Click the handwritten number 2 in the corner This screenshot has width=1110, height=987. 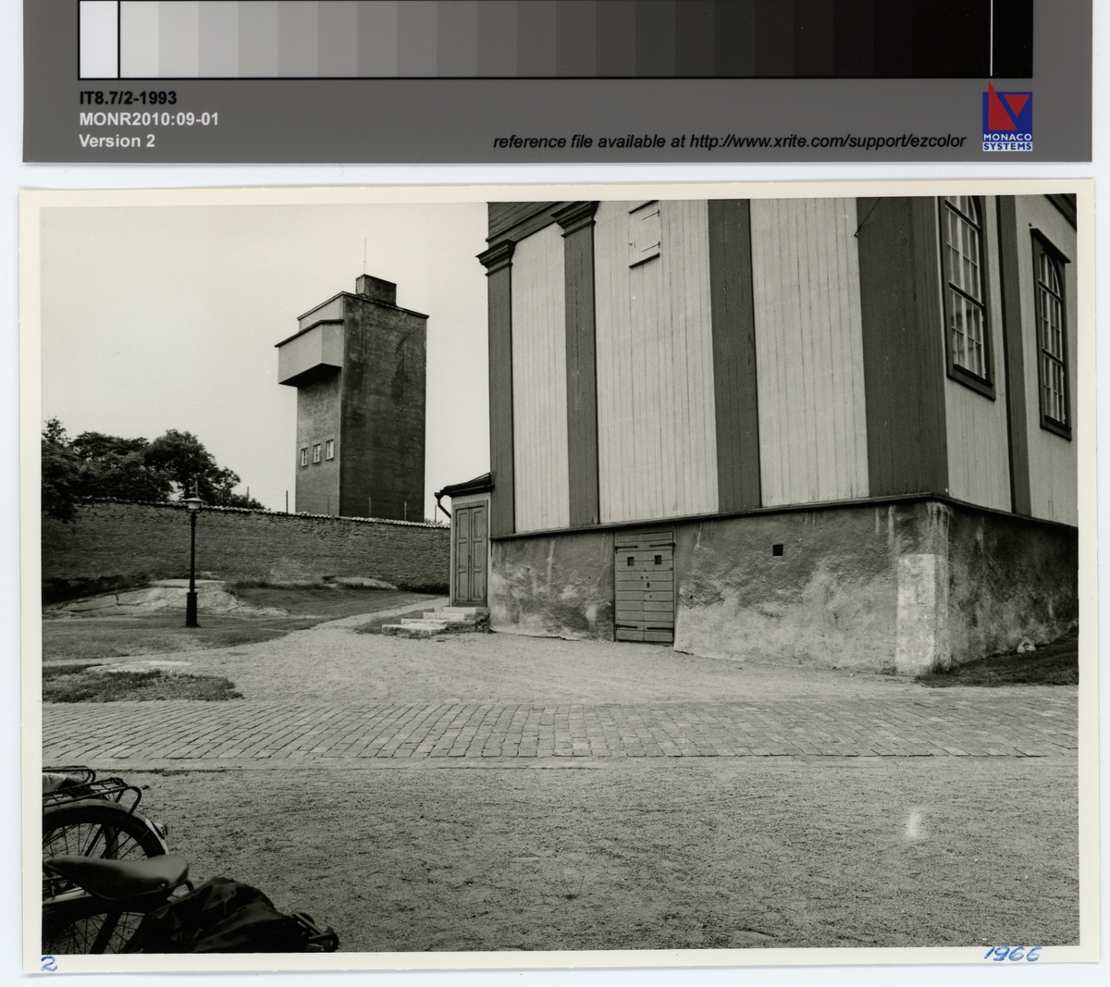pyautogui.click(x=50, y=963)
